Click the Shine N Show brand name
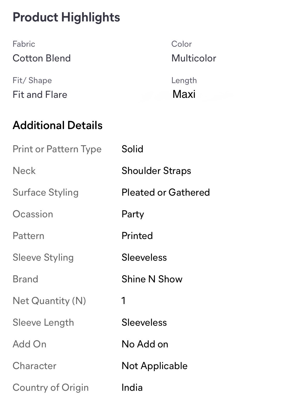The image size is (283, 399). click(x=152, y=279)
